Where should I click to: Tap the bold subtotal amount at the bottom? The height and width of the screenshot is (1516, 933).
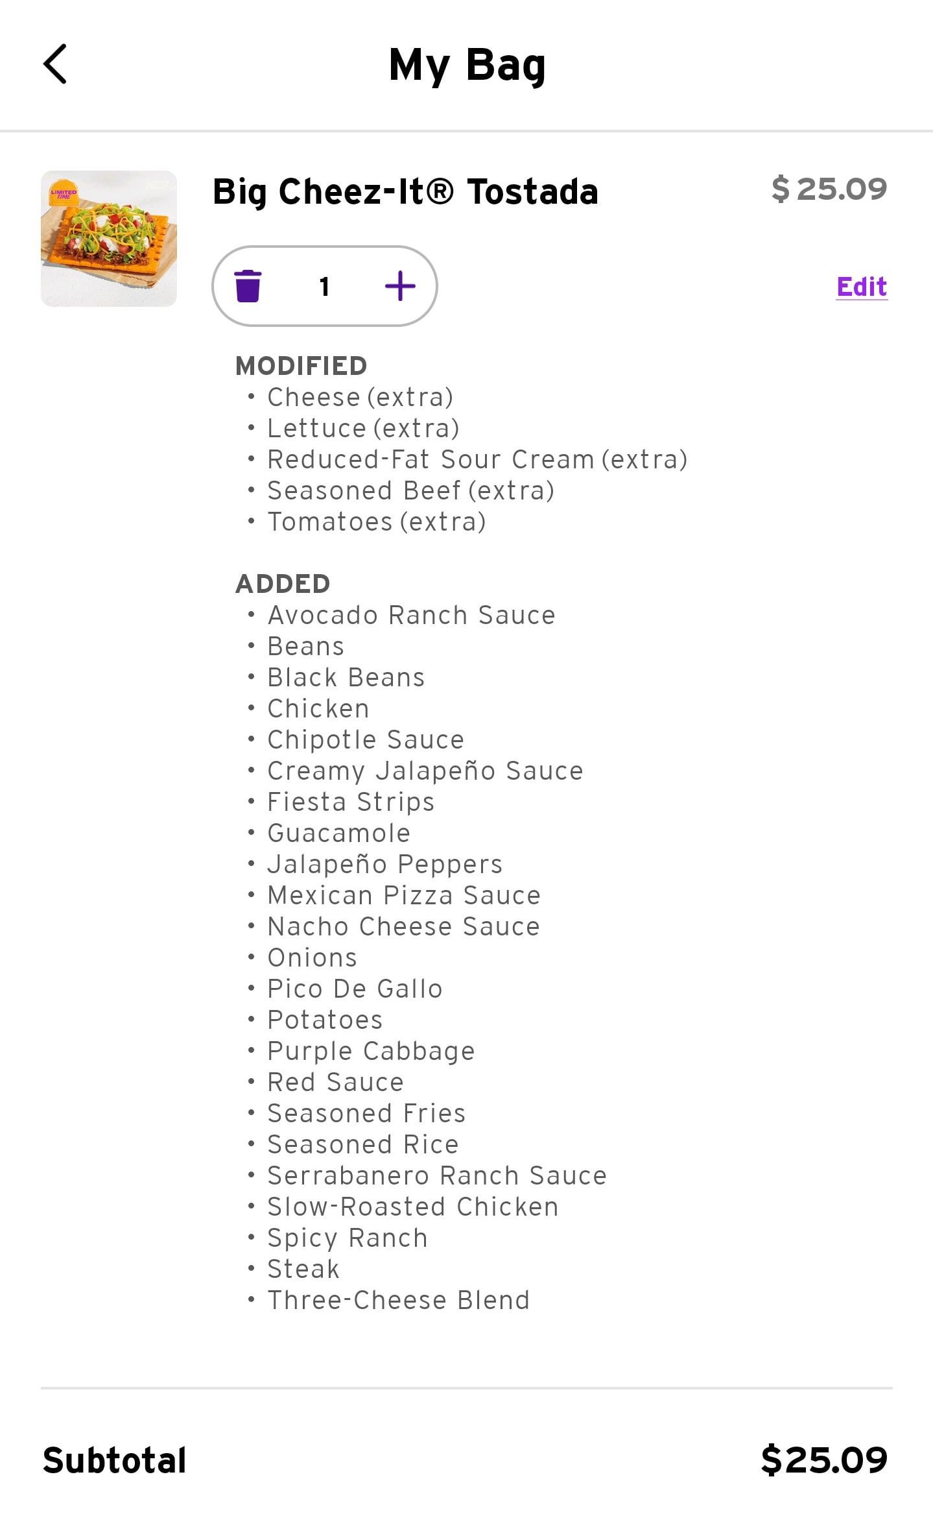click(x=823, y=1460)
